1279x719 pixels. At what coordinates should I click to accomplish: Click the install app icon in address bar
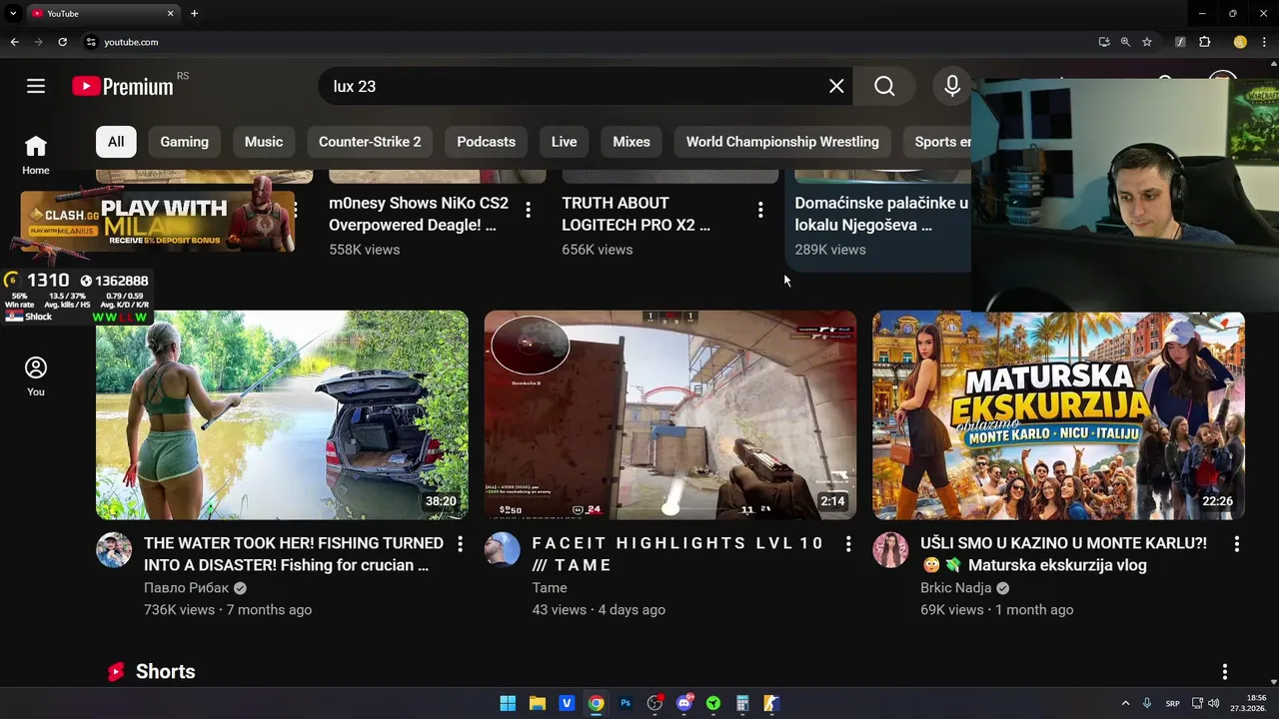(1103, 42)
